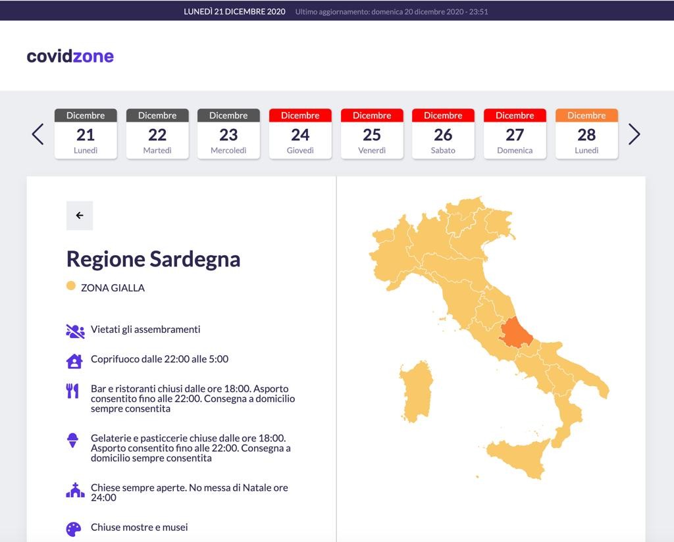
Task: Click the art palette museum icon
Action: pyautogui.click(x=74, y=529)
